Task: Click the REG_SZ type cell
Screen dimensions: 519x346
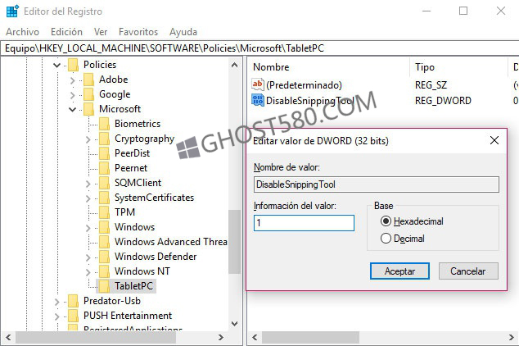Action: (431, 85)
